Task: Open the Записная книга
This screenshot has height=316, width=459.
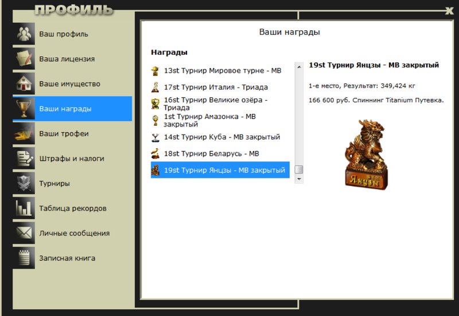Action: 72,258
